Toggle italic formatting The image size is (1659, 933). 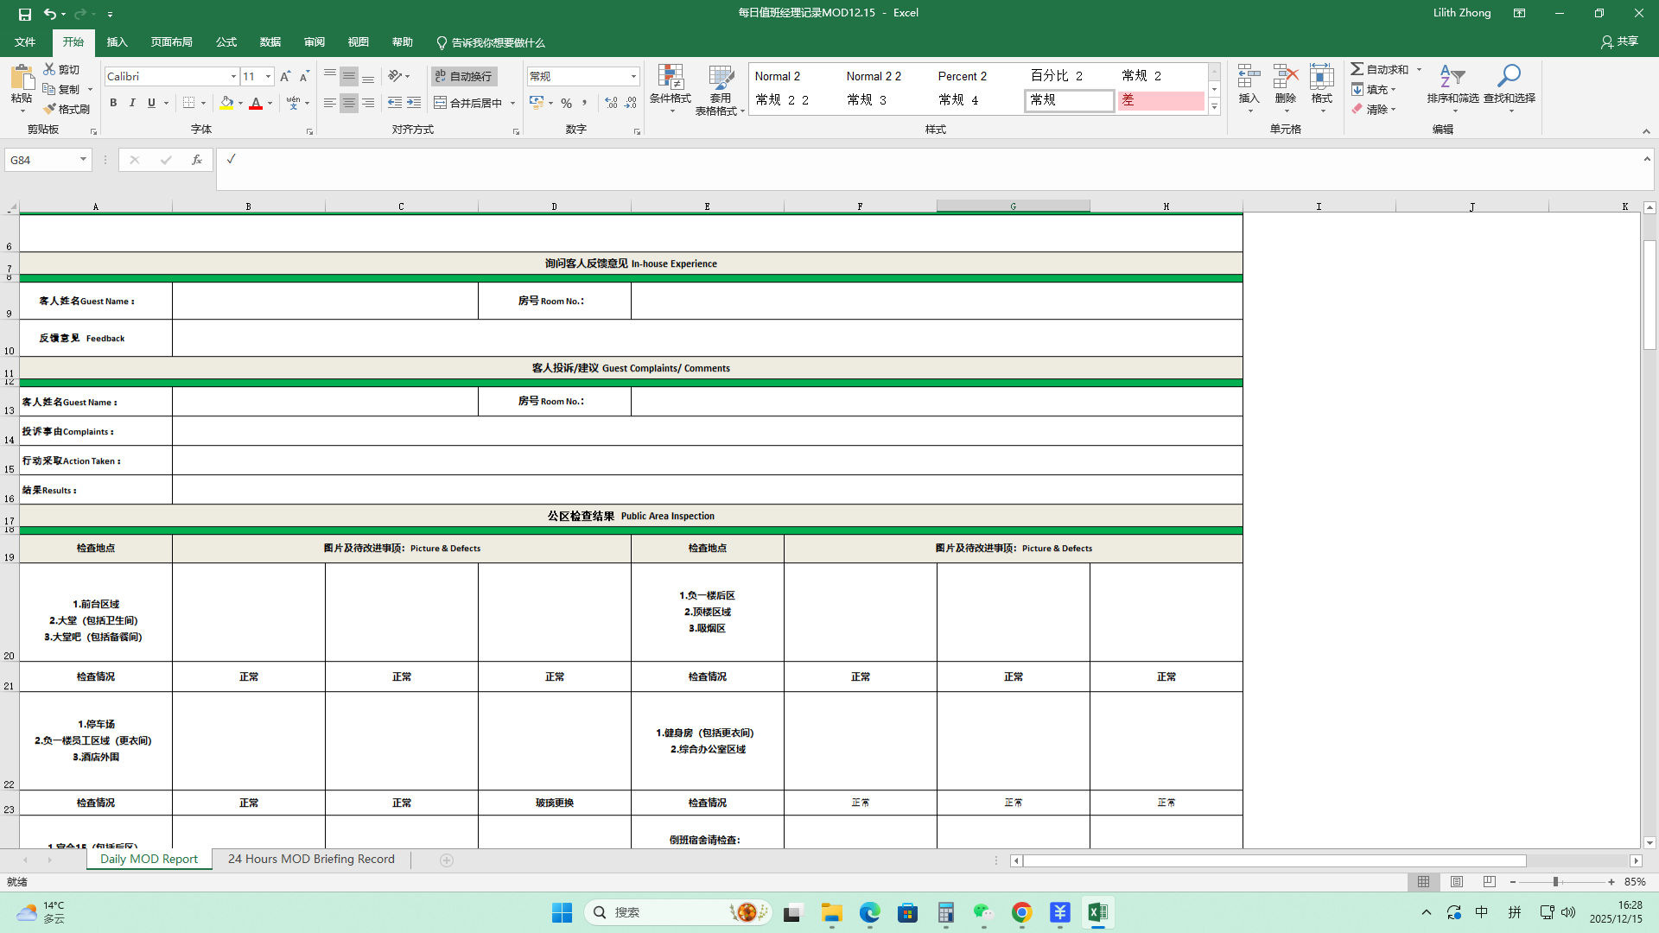click(x=132, y=103)
